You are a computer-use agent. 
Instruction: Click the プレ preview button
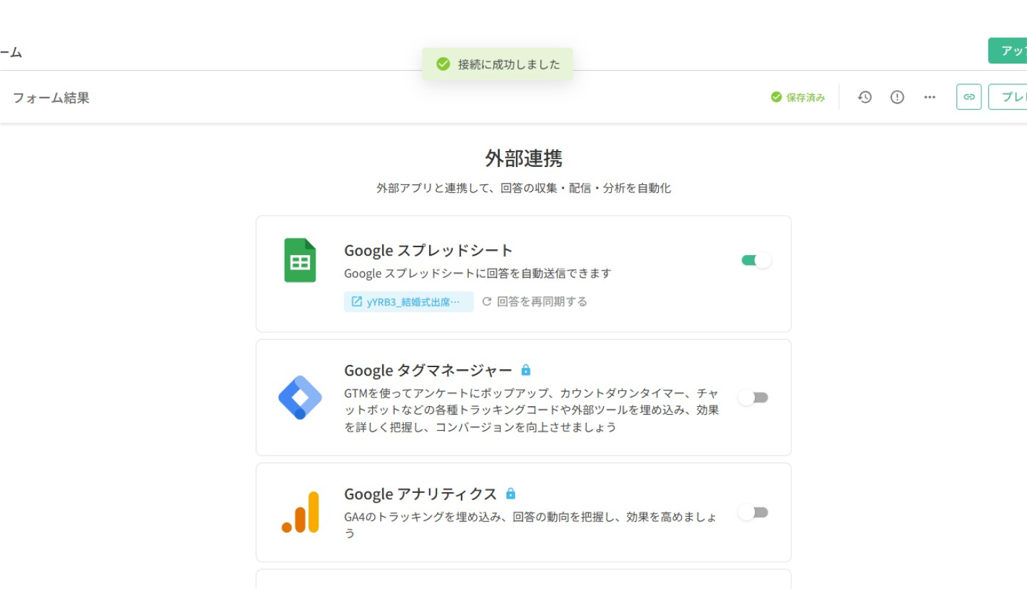tap(1007, 97)
